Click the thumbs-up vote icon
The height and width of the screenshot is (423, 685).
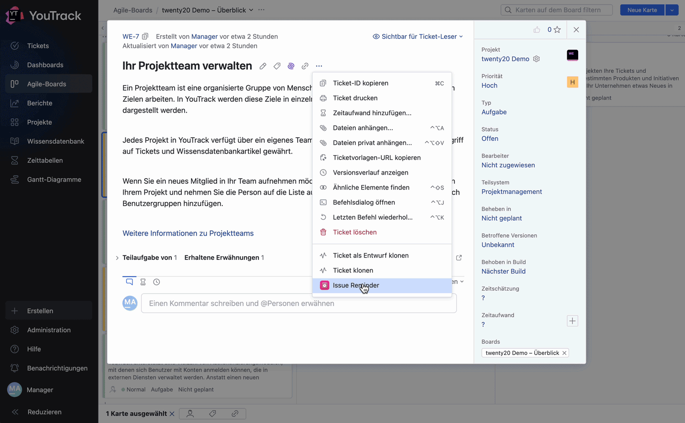point(537,30)
